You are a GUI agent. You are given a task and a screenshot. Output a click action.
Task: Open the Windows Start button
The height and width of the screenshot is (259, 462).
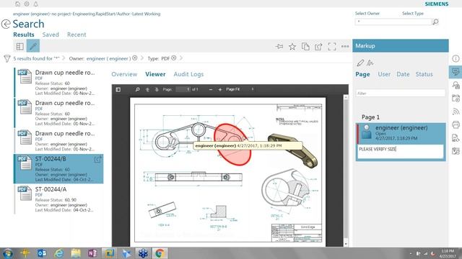coord(8,253)
